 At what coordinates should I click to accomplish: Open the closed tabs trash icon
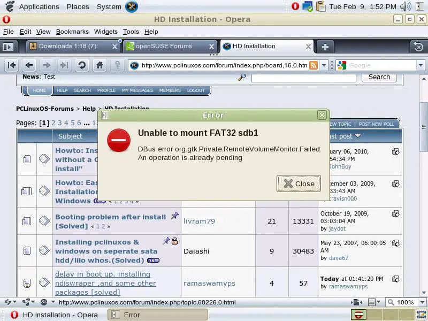pyautogui.click(x=418, y=47)
